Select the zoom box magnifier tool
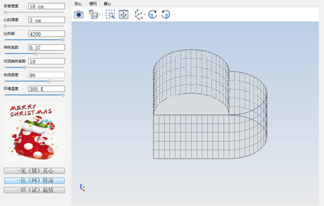 [x=110, y=15]
